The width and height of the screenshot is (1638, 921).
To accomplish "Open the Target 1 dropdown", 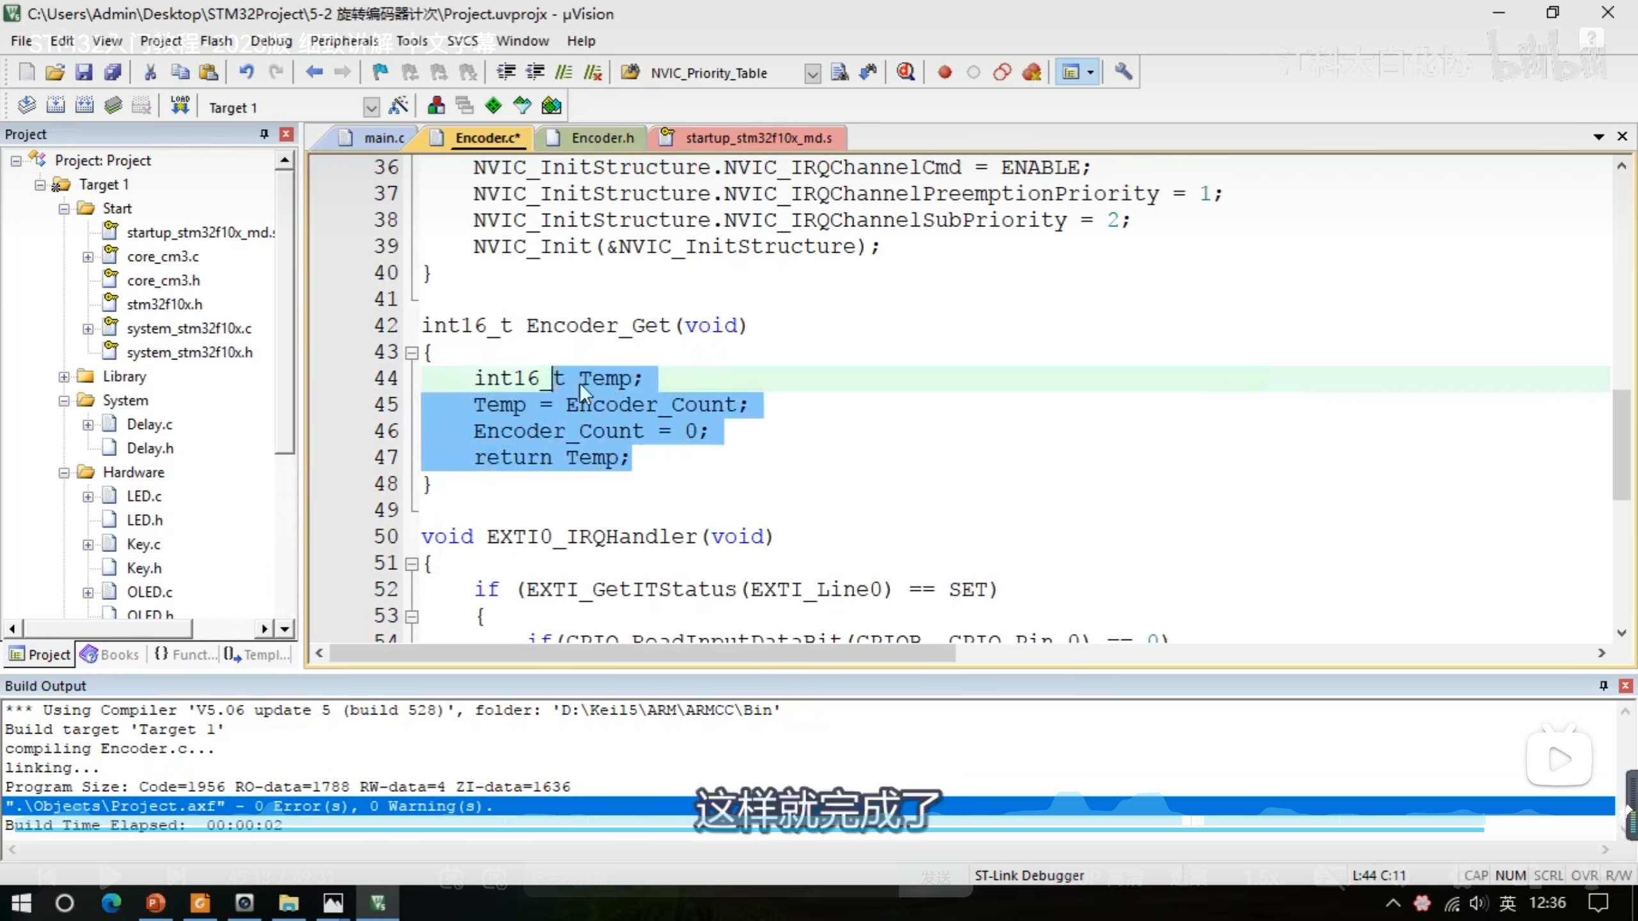I will coord(371,107).
